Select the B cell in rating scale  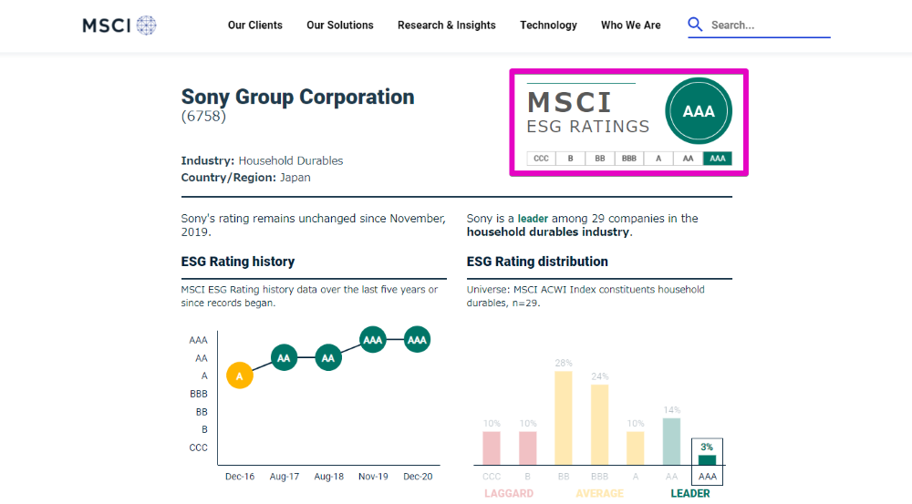[x=570, y=158]
